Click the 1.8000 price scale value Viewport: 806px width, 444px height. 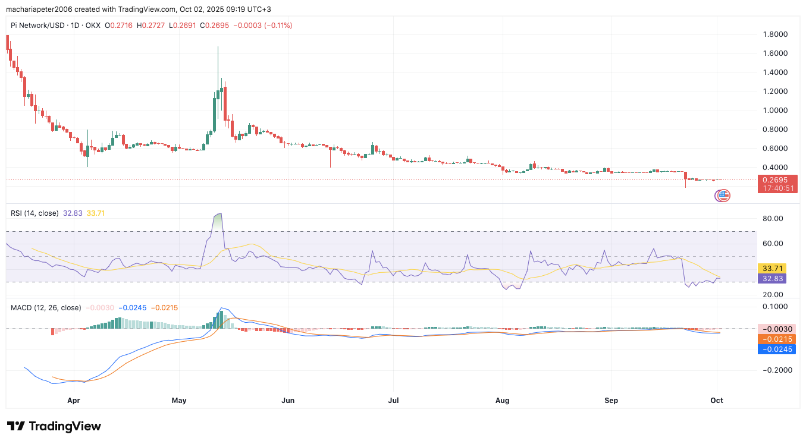776,34
